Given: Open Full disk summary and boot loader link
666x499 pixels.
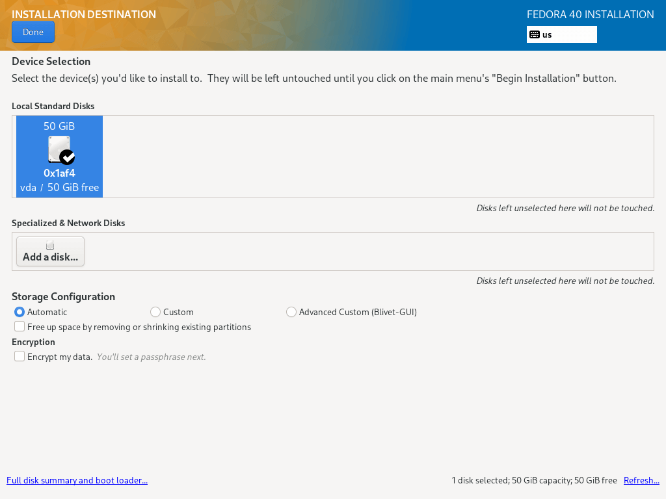Looking at the screenshot, I should coord(77,480).
